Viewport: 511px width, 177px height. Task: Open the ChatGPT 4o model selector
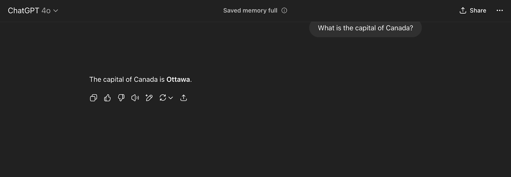coord(33,11)
